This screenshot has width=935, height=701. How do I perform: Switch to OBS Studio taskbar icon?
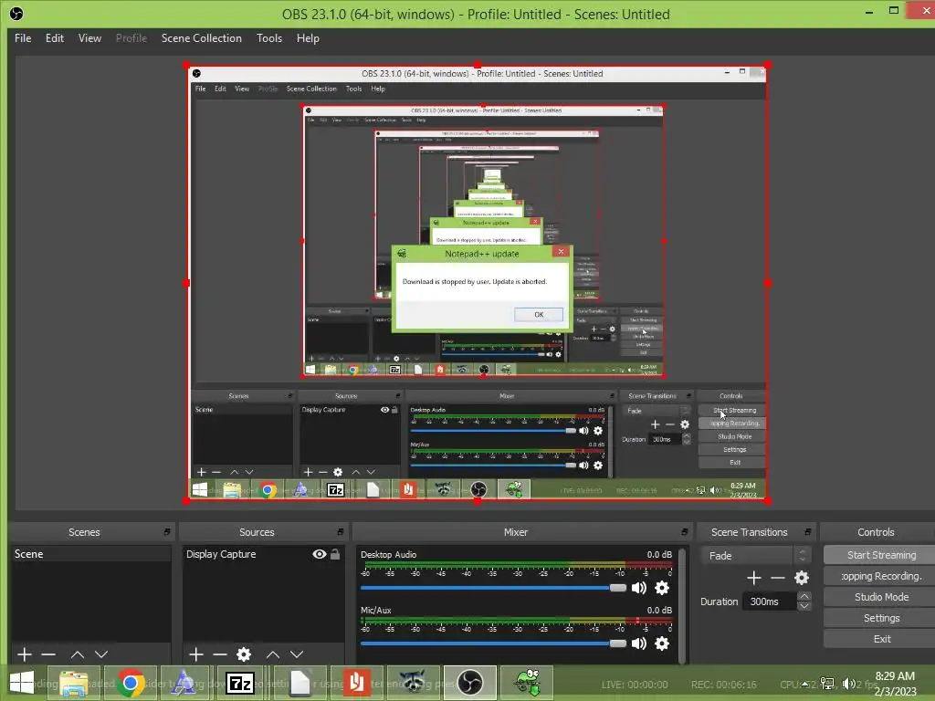tap(470, 683)
